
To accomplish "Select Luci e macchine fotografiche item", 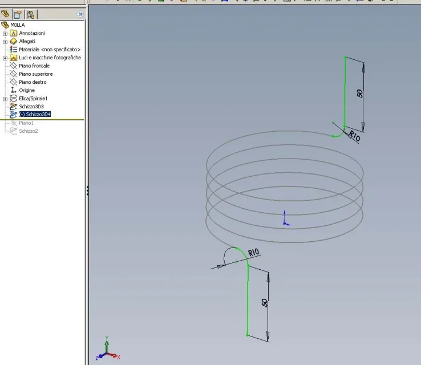I will click(50, 58).
